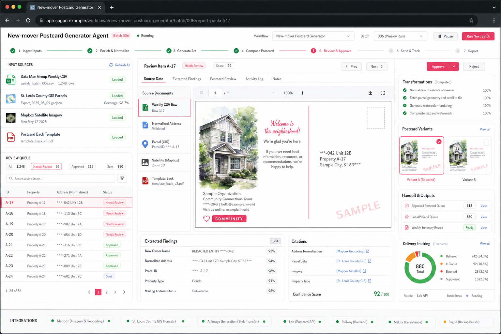
Task: View all Delivery Tracking
Action: coord(485,244)
